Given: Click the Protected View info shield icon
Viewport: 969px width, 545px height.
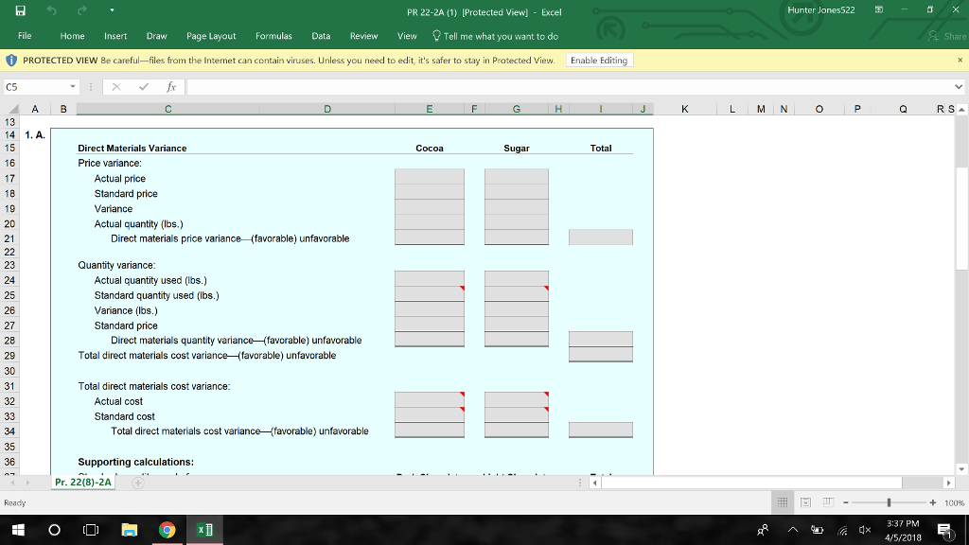Looking at the screenshot, I should [x=11, y=60].
